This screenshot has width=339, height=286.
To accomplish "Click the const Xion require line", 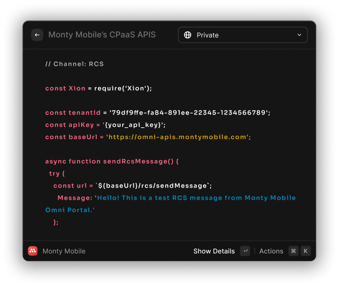I will click(99, 88).
